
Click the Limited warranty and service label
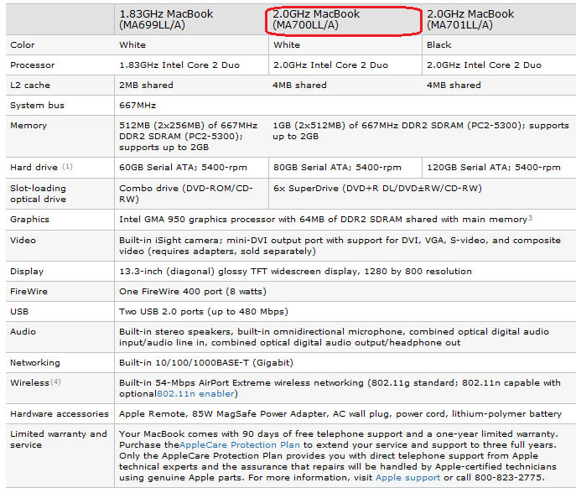[x=59, y=439]
